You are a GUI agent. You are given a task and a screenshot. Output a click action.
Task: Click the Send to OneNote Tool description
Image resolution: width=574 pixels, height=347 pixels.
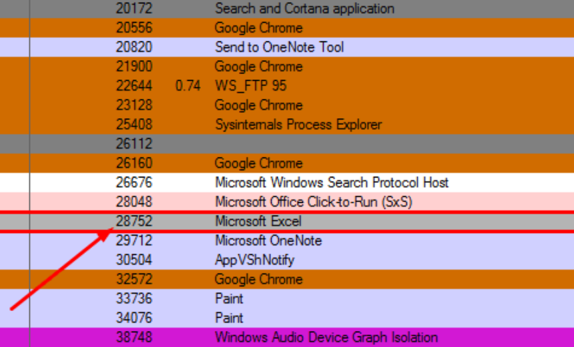(279, 47)
